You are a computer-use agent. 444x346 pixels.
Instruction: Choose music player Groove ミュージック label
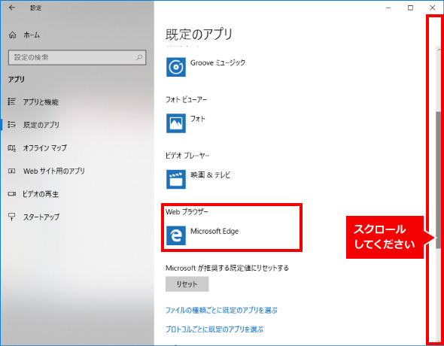217,62
